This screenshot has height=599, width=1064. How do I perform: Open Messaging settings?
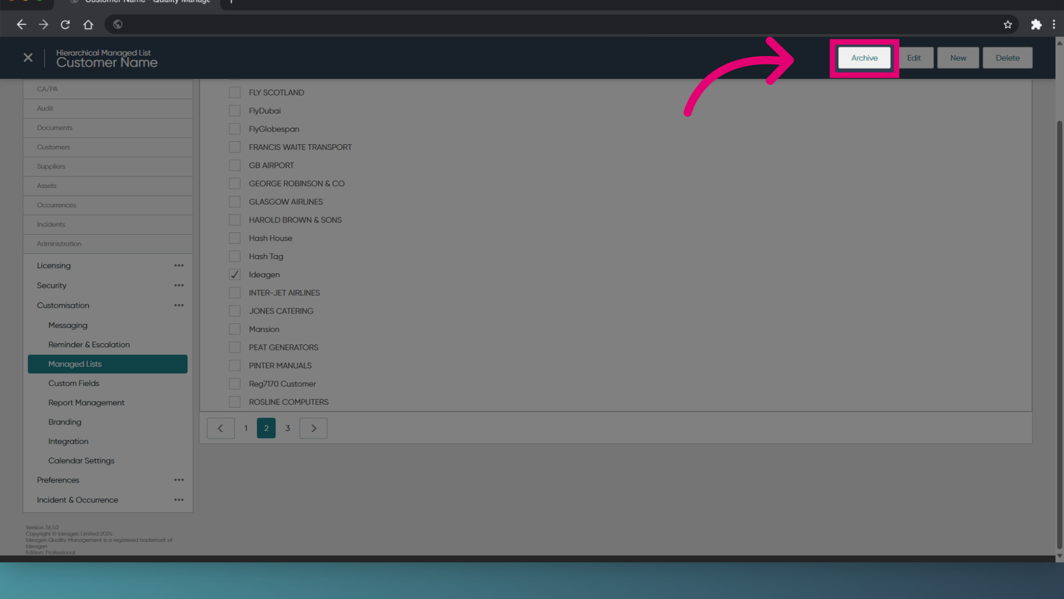tap(68, 326)
